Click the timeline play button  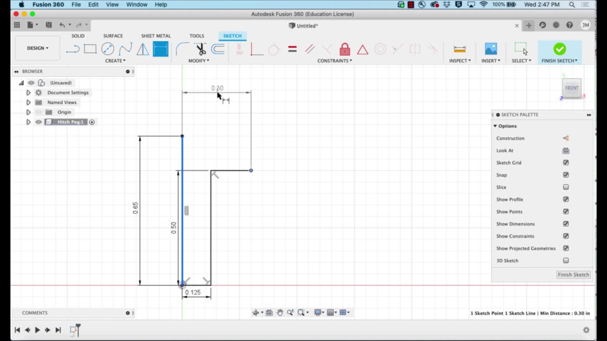(37, 330)
